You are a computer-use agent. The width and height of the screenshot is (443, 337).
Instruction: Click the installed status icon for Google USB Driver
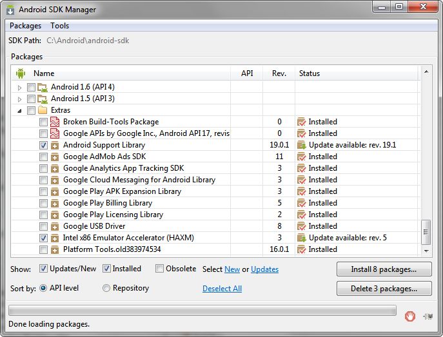[x=302, y=226]
